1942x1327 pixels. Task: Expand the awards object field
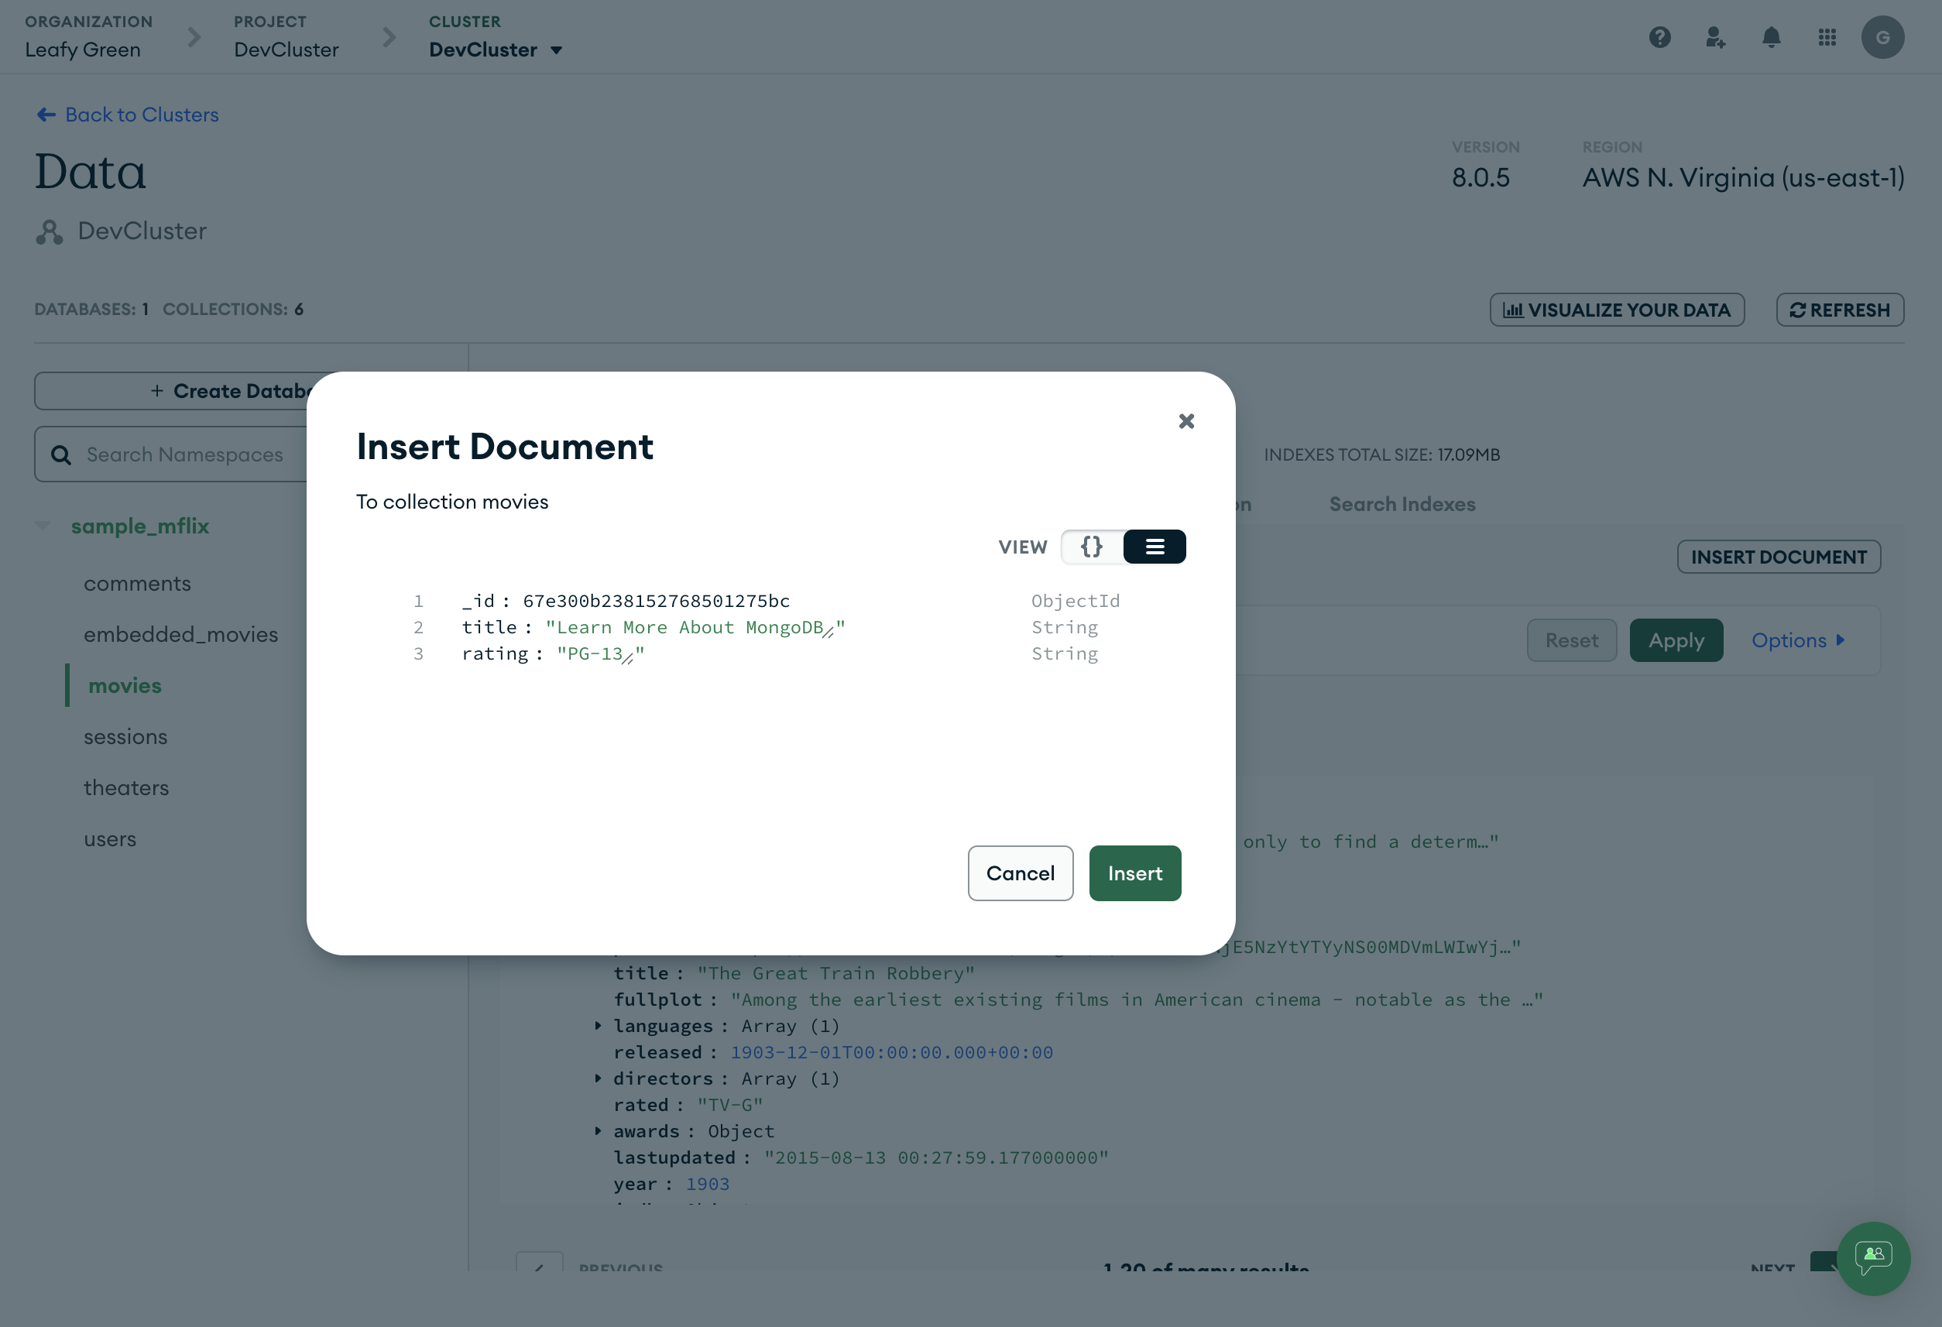coord(598,1130)
